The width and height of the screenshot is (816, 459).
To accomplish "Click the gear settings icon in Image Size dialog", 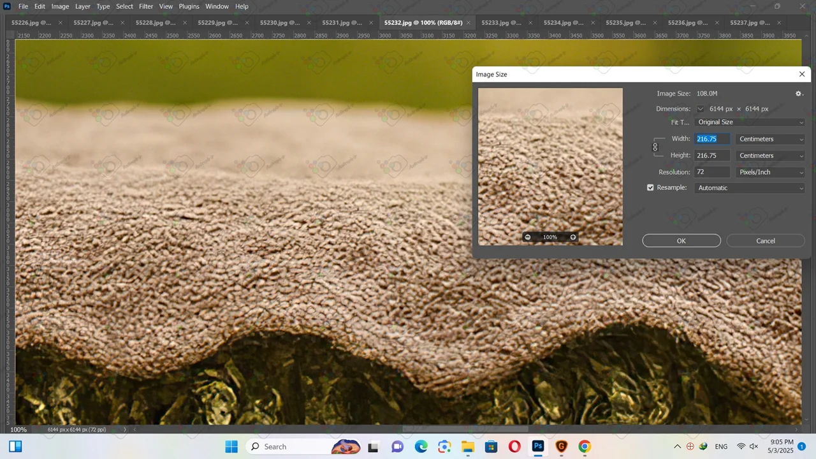I will coord(799,94).
